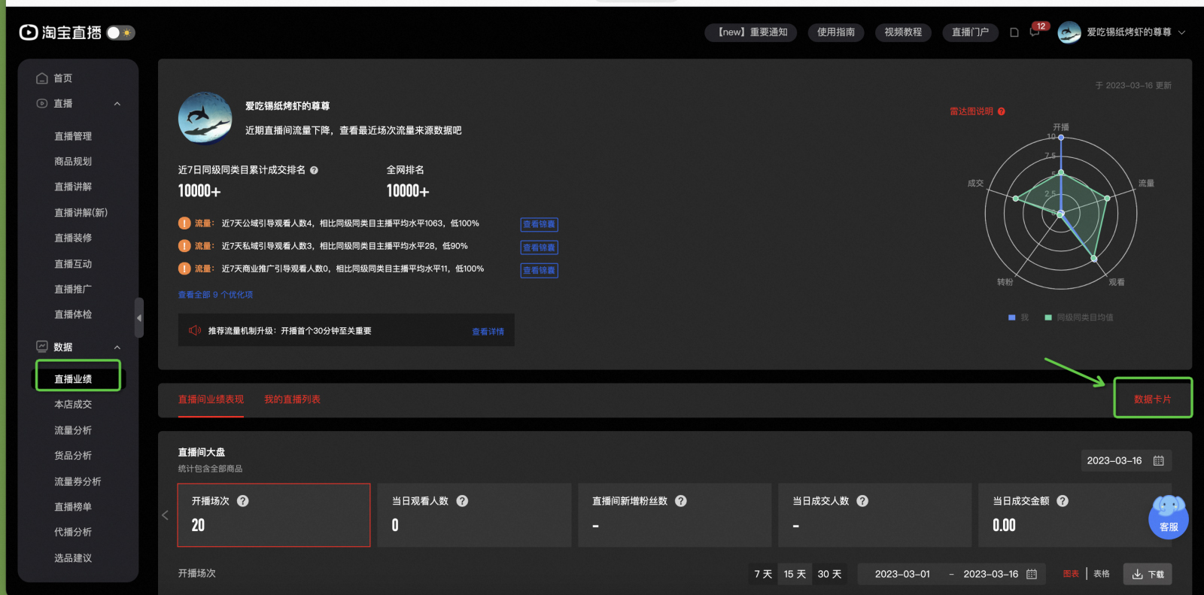The image size is (1204, 595).
Task: Select the 7 天 range option
Action: pos(763,574)
